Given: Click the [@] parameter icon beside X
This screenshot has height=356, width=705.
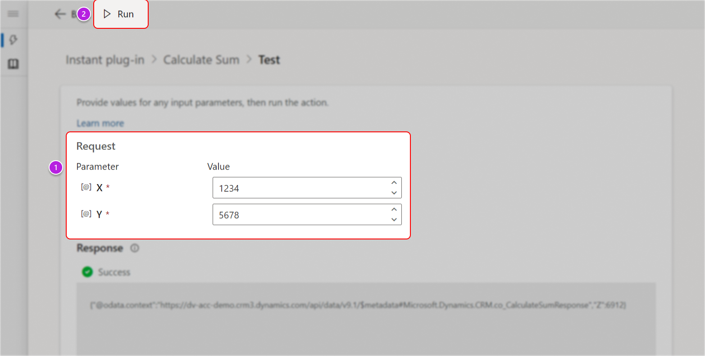Looking at the screenshot, I should [x=86, y=187].
